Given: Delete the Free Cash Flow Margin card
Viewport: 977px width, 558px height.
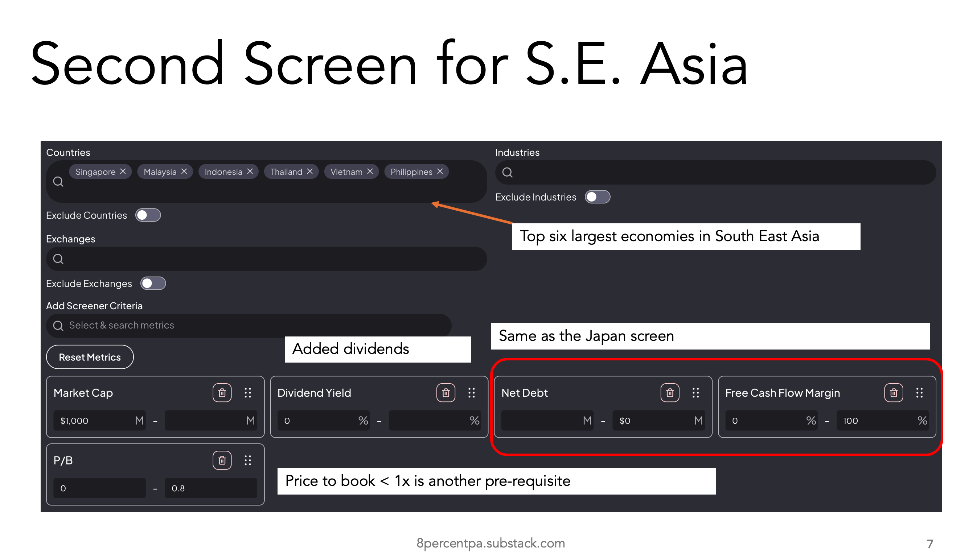Looking at the screenshot, I should pyautogui.click(x=894, y=392).
